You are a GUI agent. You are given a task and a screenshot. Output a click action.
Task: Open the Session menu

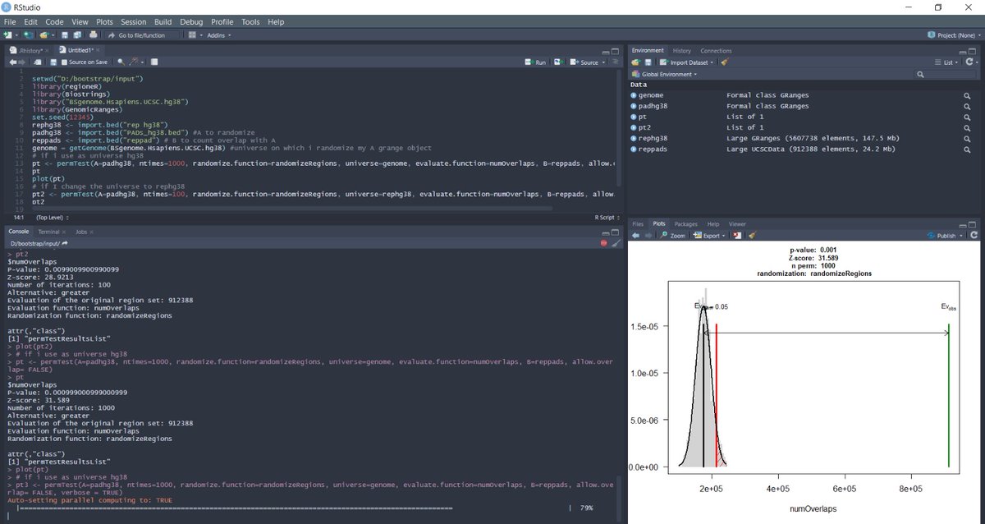point(134,21)
